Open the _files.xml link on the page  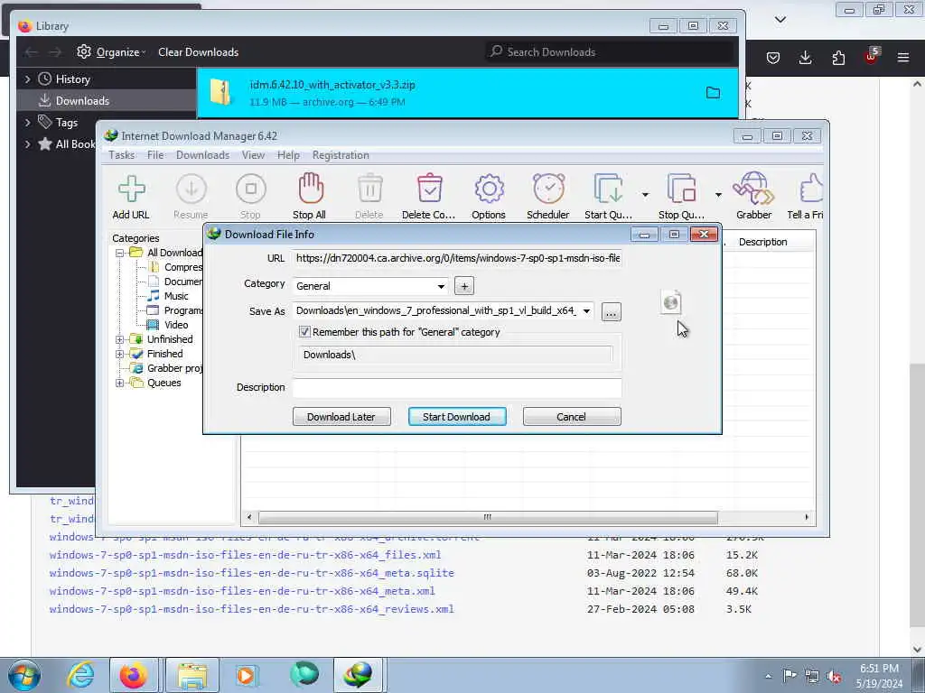(x=245, y=555)
